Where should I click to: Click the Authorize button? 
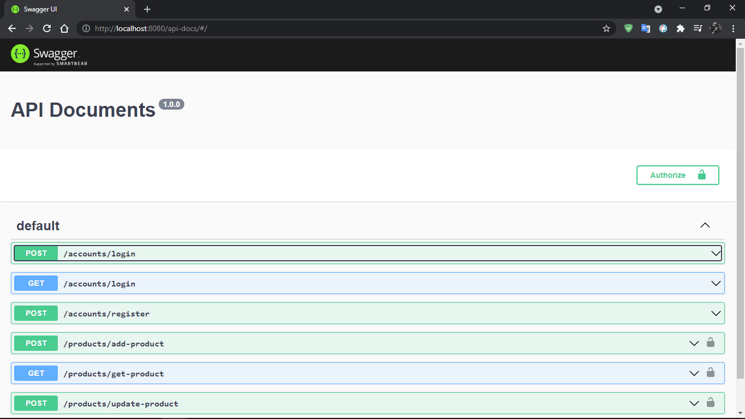click(x=677, y=175)
